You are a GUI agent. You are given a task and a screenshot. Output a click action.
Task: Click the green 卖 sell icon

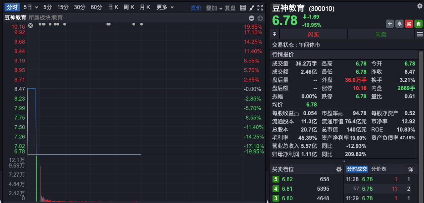point(419,24)
